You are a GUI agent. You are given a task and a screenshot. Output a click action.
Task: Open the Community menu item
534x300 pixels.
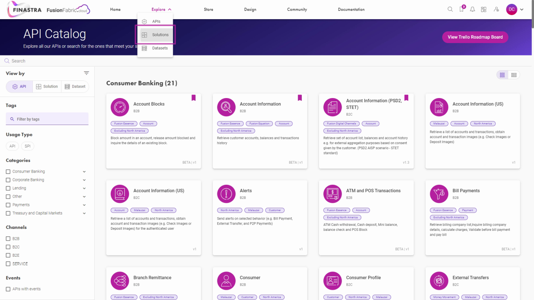pos(297,9)
